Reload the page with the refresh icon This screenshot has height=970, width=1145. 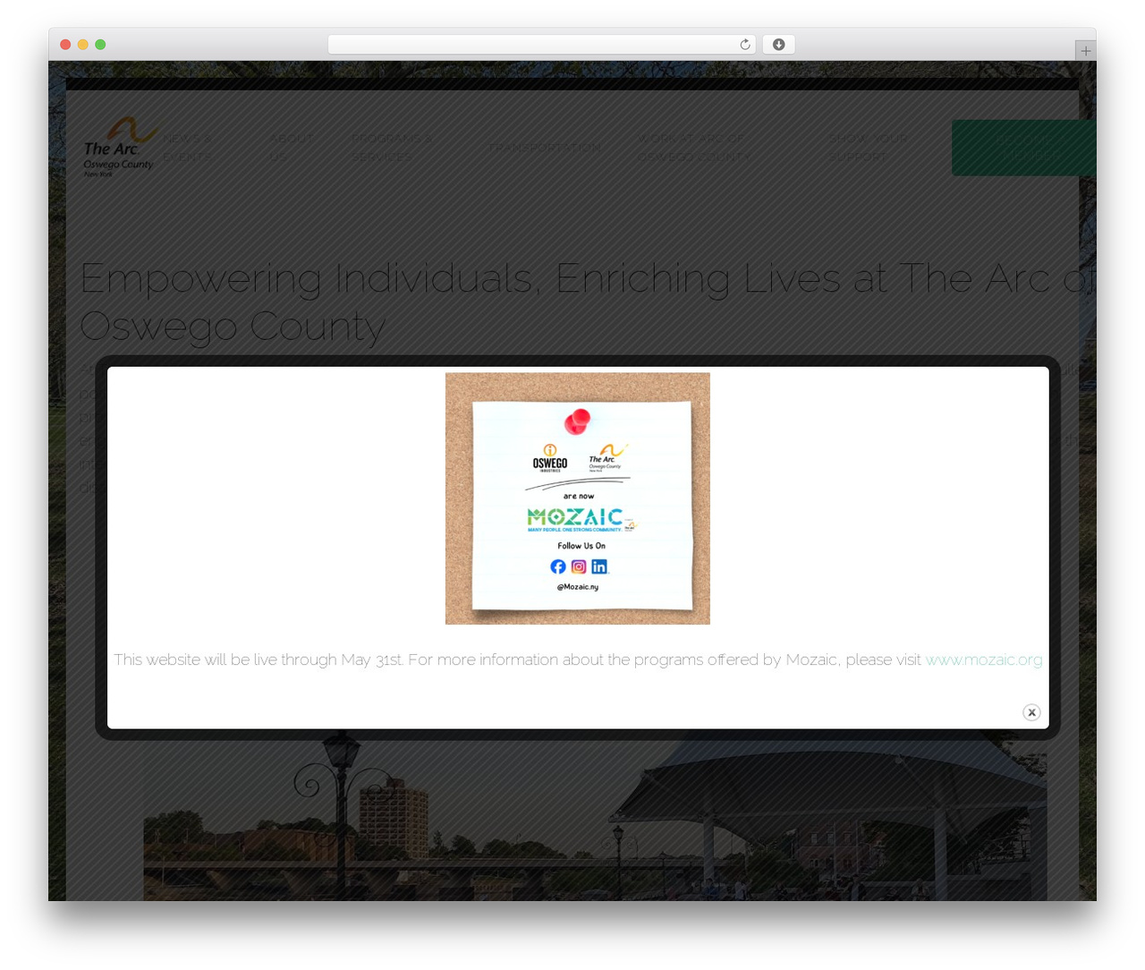tap(744, 45)
